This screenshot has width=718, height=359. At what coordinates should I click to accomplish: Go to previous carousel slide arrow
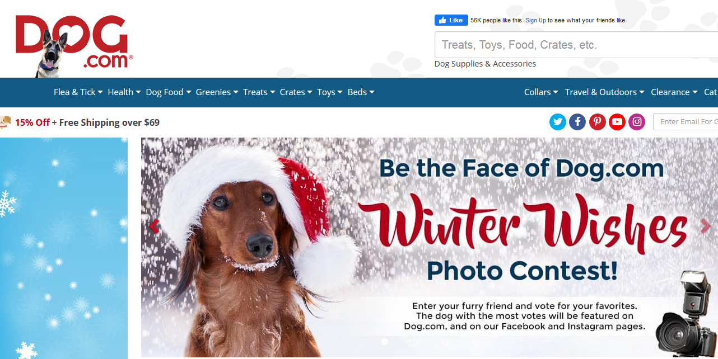click(x=154, y=226)
